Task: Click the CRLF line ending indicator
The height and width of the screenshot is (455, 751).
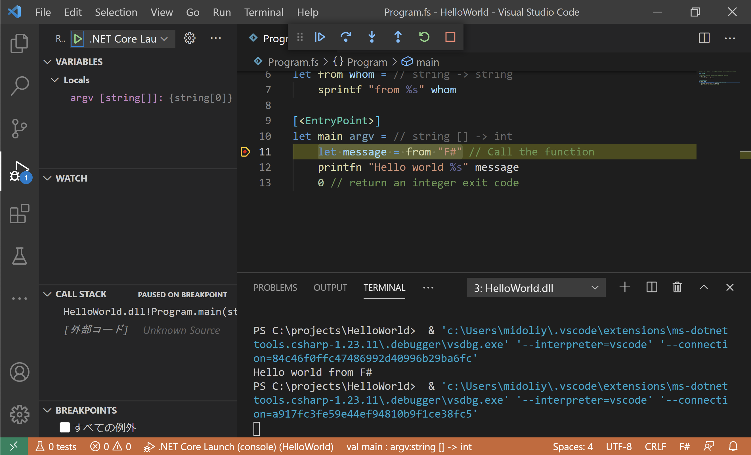Action: 655,446
